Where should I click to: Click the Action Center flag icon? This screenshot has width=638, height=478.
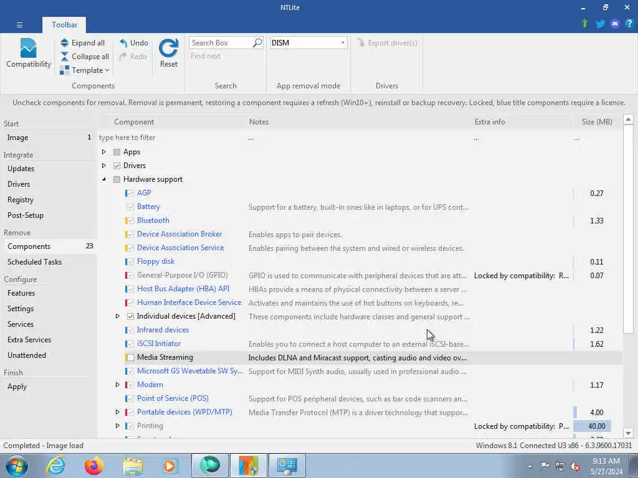(x=545, y=466)
